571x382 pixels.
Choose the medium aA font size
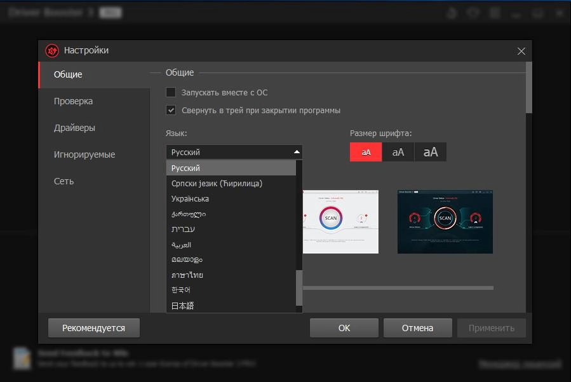click(x=398, y=152)
